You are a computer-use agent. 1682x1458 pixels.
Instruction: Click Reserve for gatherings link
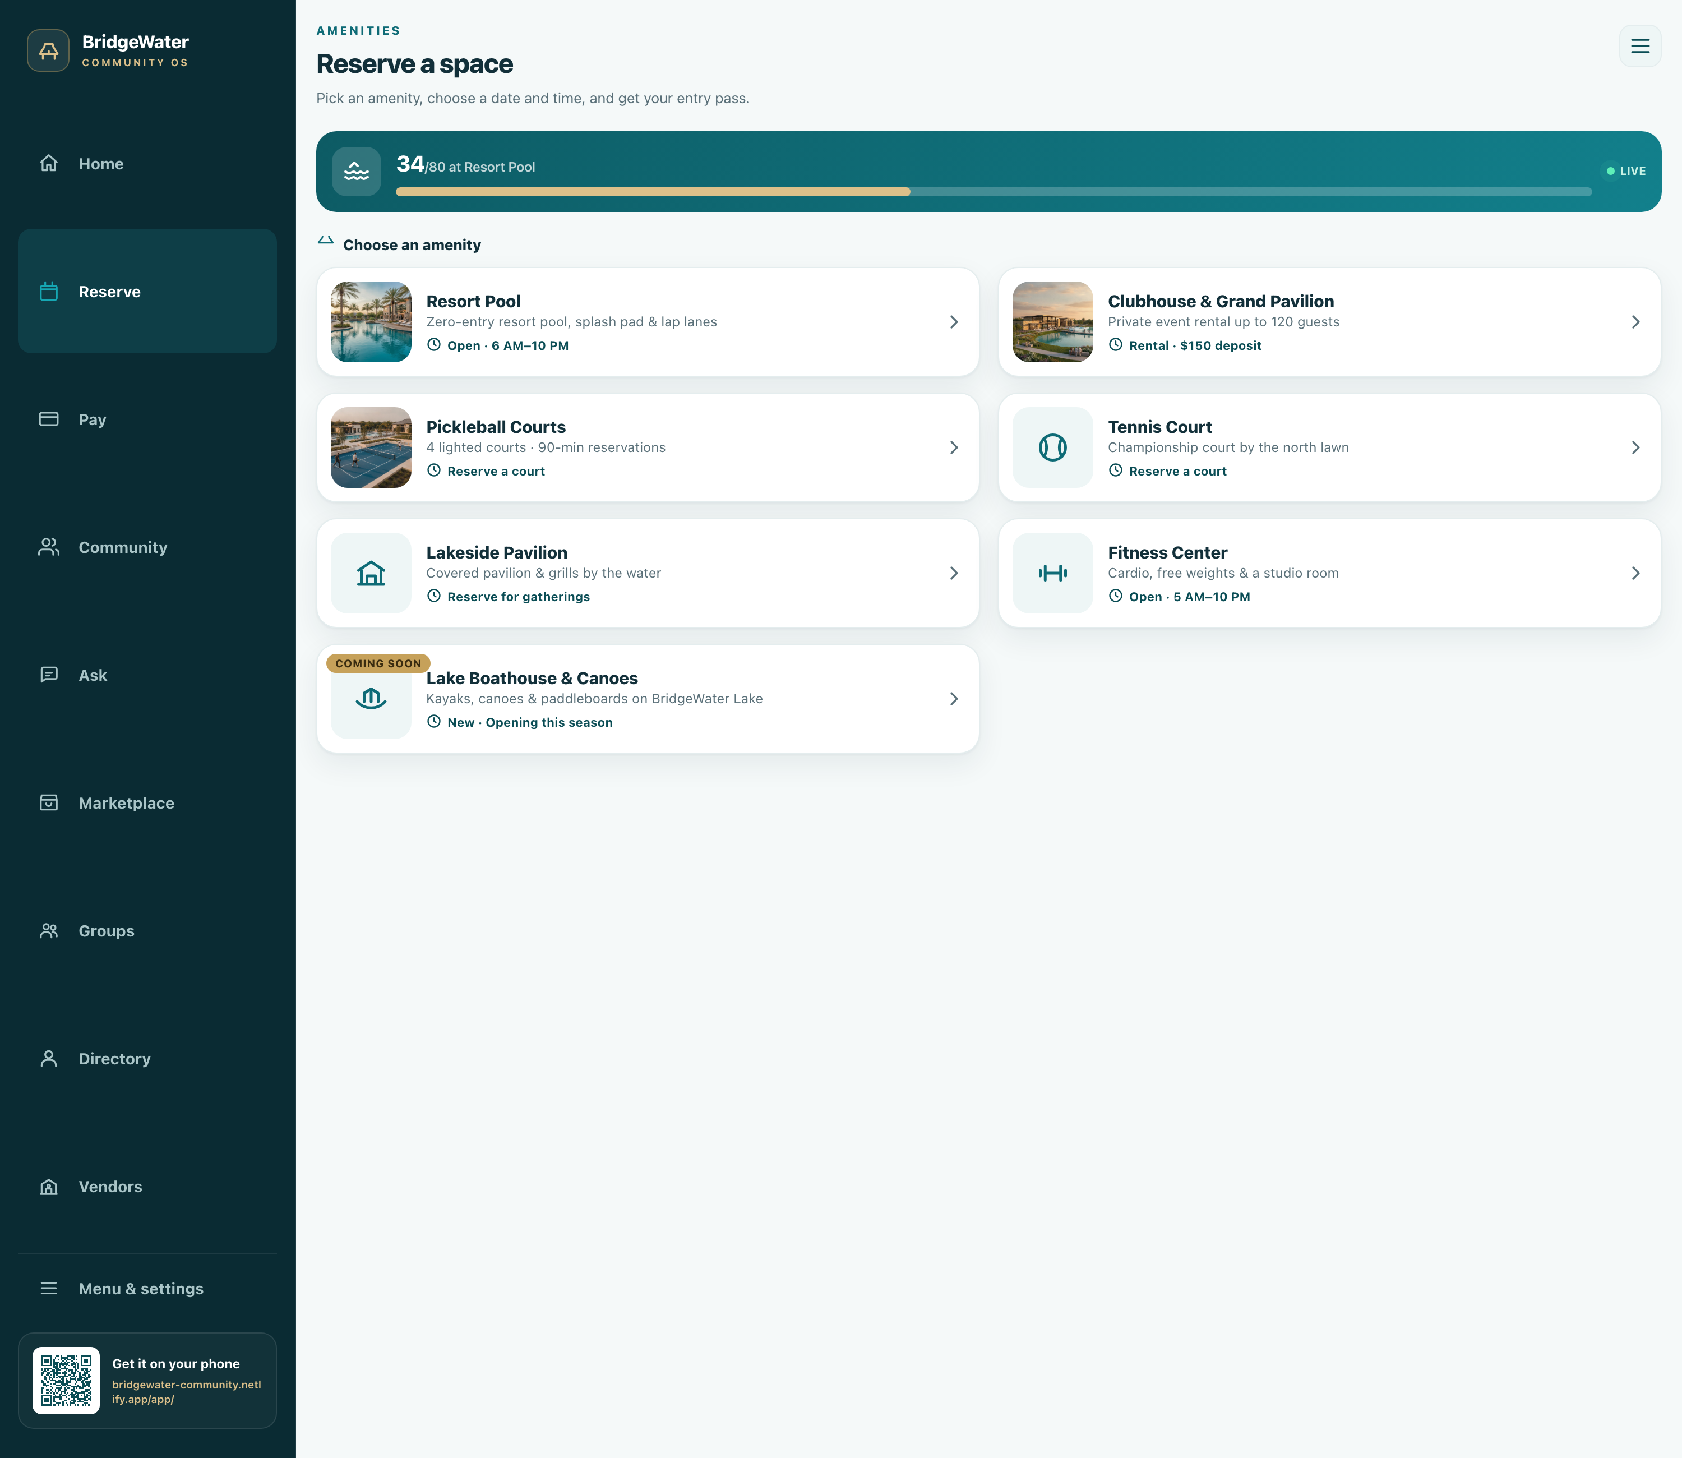coord(518,597)
